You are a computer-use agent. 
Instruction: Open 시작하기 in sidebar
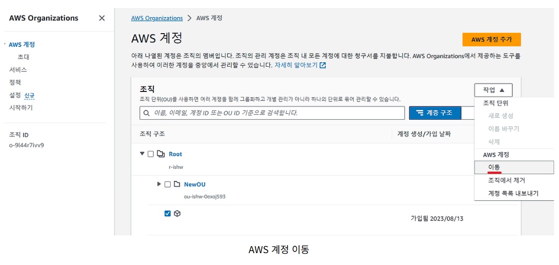pos(21,108)
